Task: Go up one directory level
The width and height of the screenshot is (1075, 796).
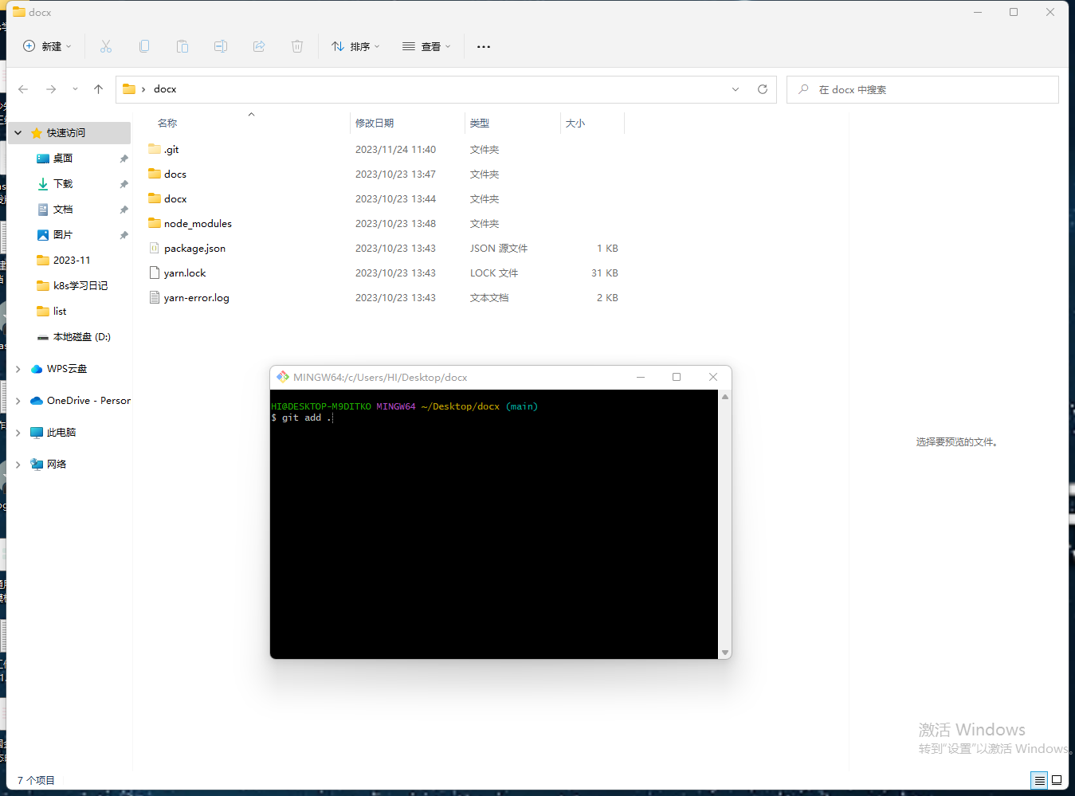Action: [99, 89]
